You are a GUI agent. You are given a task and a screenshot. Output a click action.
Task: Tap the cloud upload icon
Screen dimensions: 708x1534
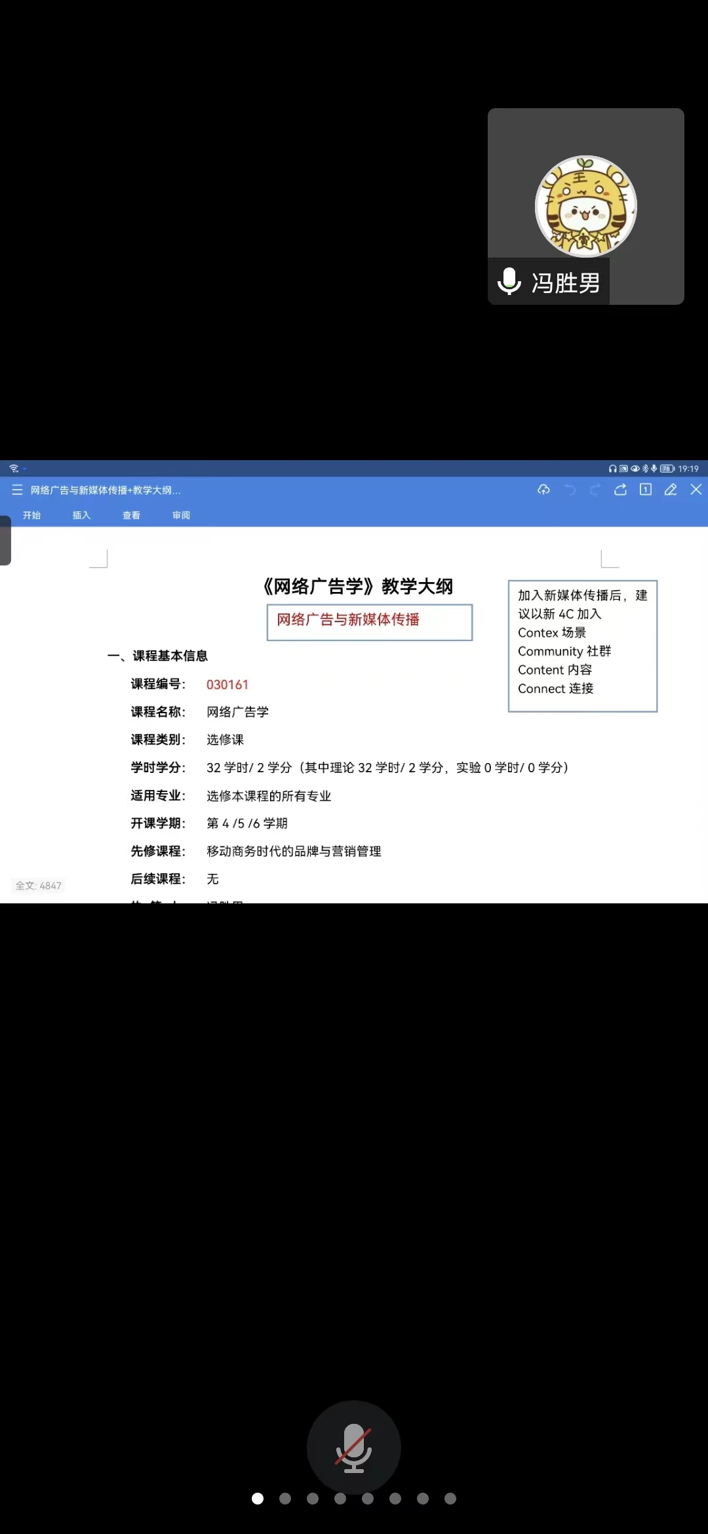pyautogui.click(x=543, y=490)
